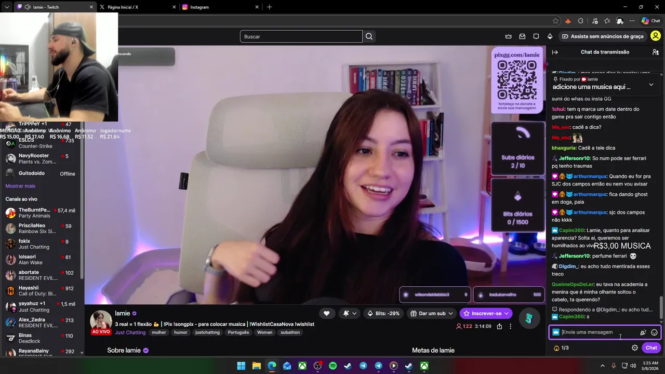The image size is (665, 374).
Task: Add page to favorites star icon
Action: [555, 21]
